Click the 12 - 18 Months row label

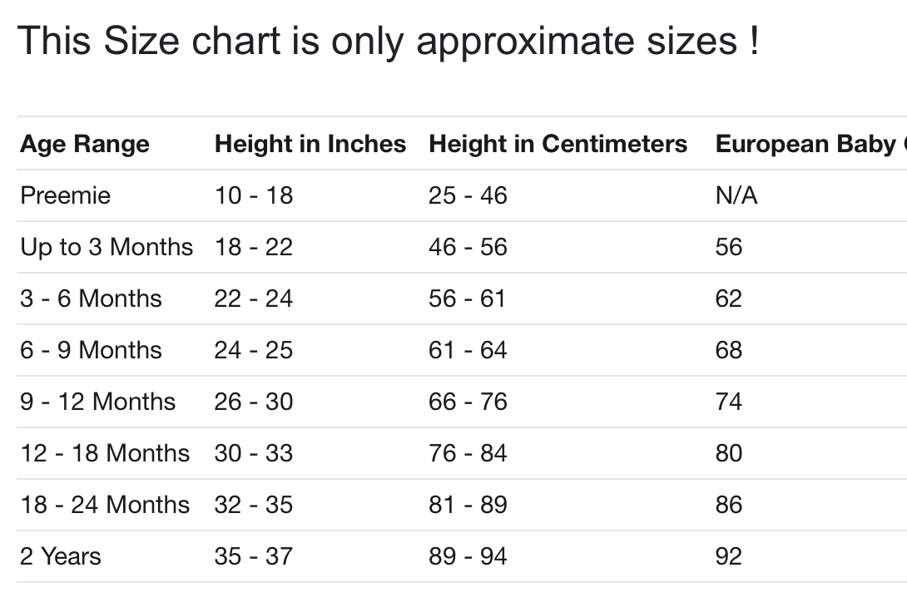[105, 454]
